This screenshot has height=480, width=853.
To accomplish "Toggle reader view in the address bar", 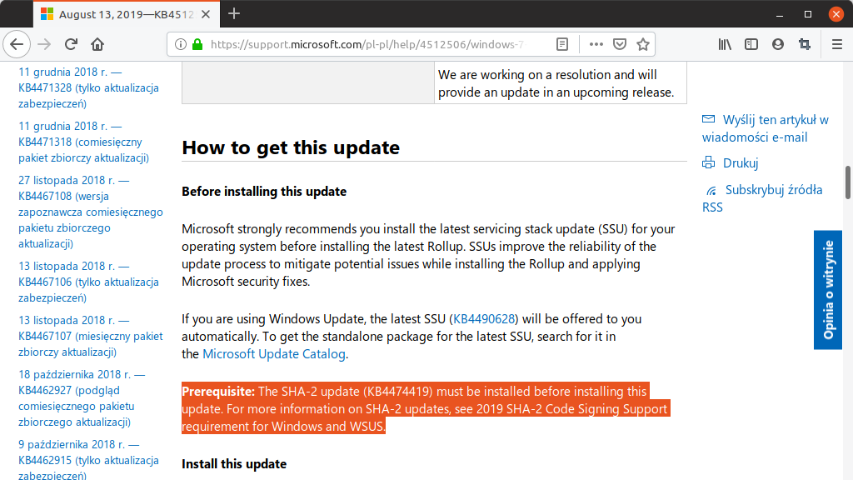I will tap(562, 44).
